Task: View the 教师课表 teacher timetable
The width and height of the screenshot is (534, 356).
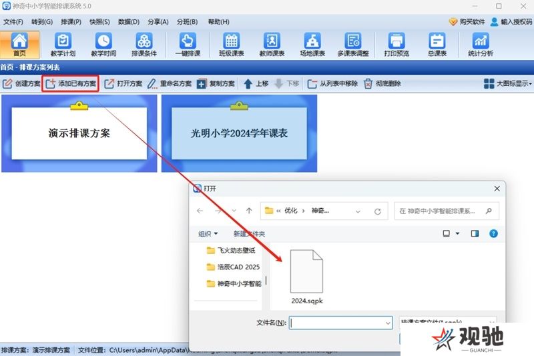Action: 272,45
